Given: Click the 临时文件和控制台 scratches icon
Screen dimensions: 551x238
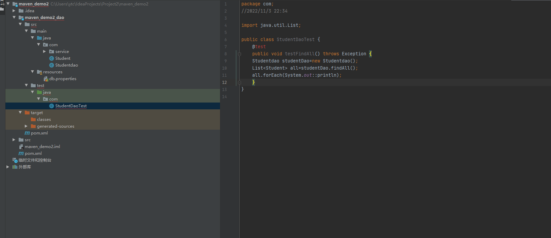Looking at the screenshot, I should pyautogui.click(x=15, y=160).
